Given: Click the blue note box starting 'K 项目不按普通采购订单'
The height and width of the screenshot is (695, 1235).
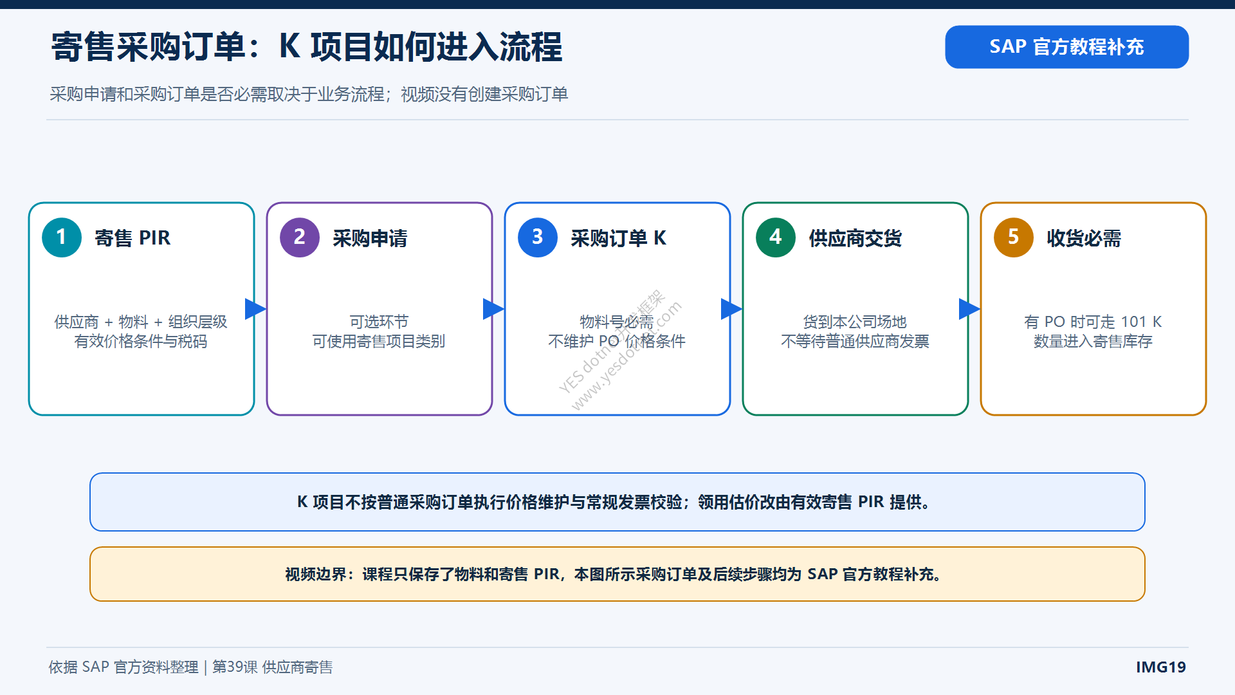Looking at the screenshot, I should click(x=617, y=502).
